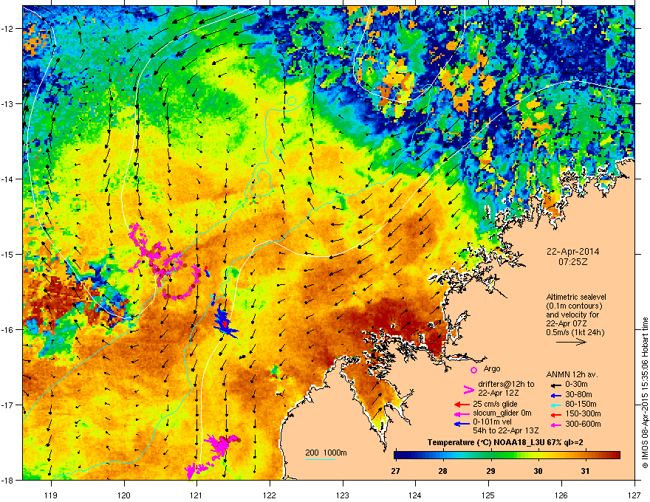Click the longitude tick label 127
Image resolution: width=650 pixels, height=502 pixels.
(x=634, y=495)
